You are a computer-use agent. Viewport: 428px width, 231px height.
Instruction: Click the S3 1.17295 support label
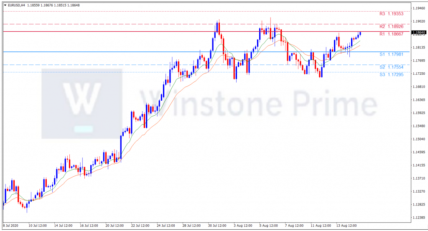(391, 74)
